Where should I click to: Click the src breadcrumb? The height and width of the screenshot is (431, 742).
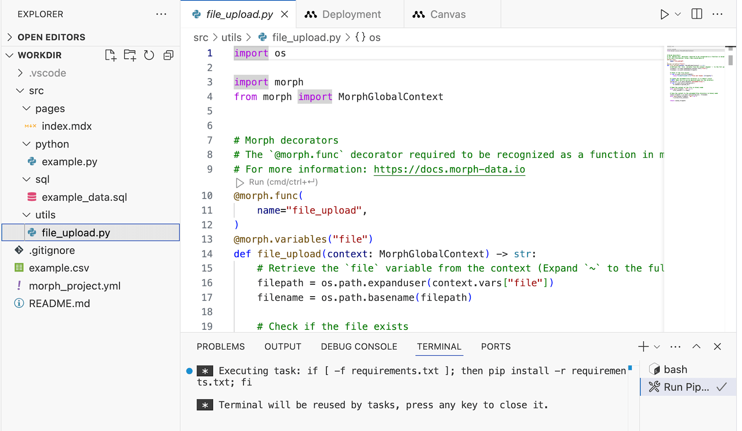(201, 37)
